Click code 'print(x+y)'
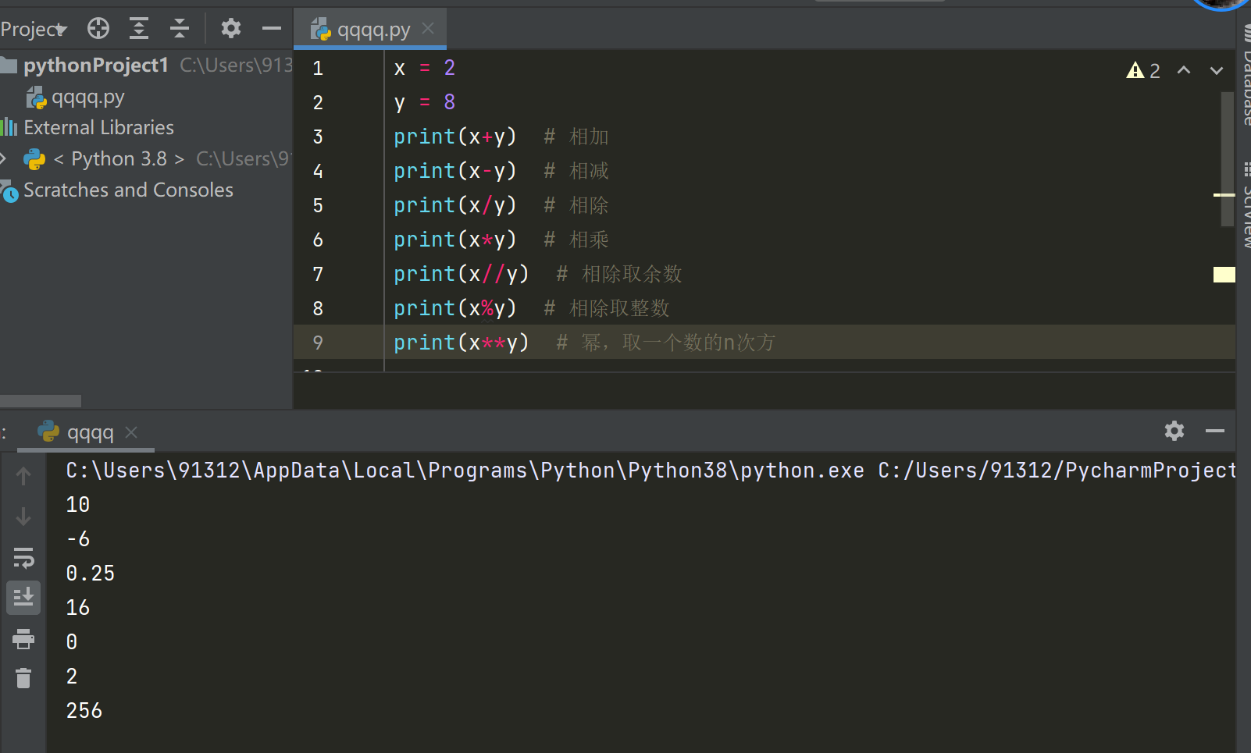Image resolution: width=1251 pixels, height=753 pixels. 455,137
